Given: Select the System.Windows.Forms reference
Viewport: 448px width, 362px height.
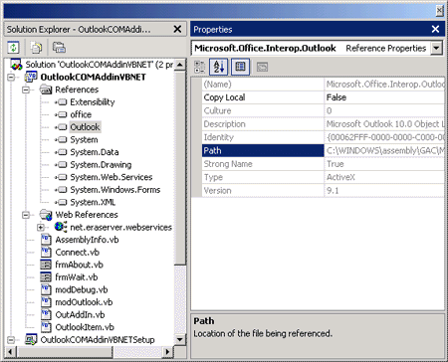Looking at the screenshot, I should click(115, 190).
